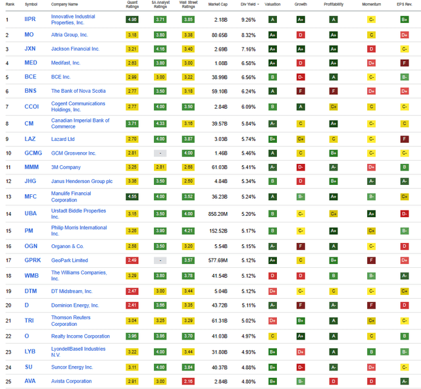Screen dimensions: 421x389
Task: Click DTM's 2.47 Quant rating badge
Action: tap(132, 291)
